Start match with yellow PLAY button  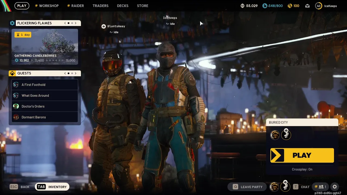pos(302,155)
